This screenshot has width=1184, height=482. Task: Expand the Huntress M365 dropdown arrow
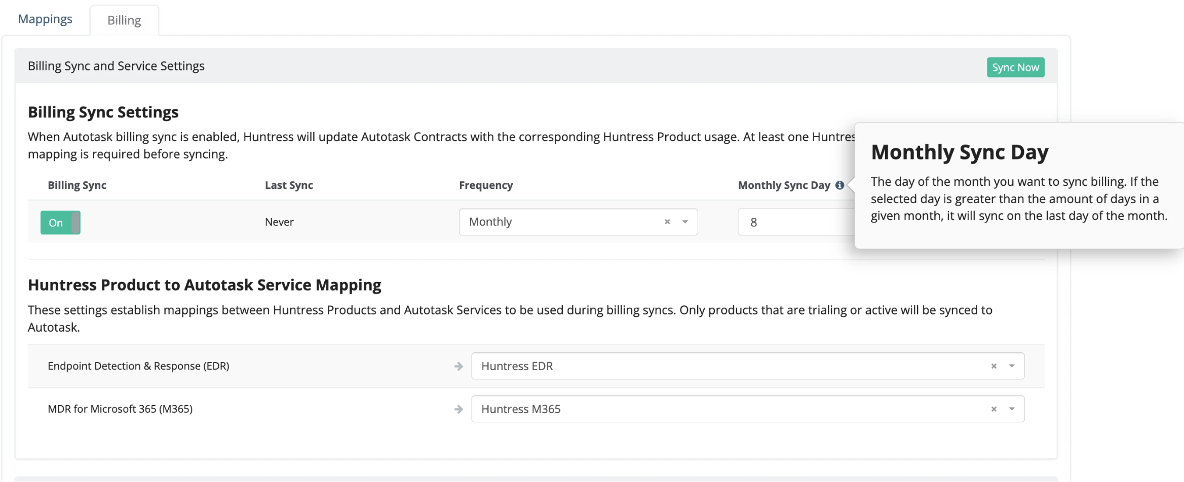[x=1012, y=409]
